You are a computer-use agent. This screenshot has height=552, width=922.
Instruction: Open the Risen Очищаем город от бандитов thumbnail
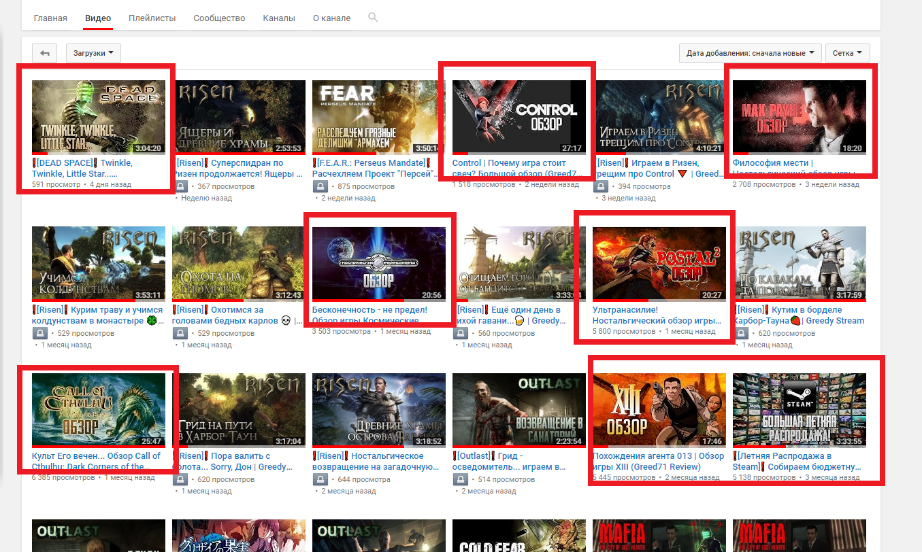coord(519,264)
